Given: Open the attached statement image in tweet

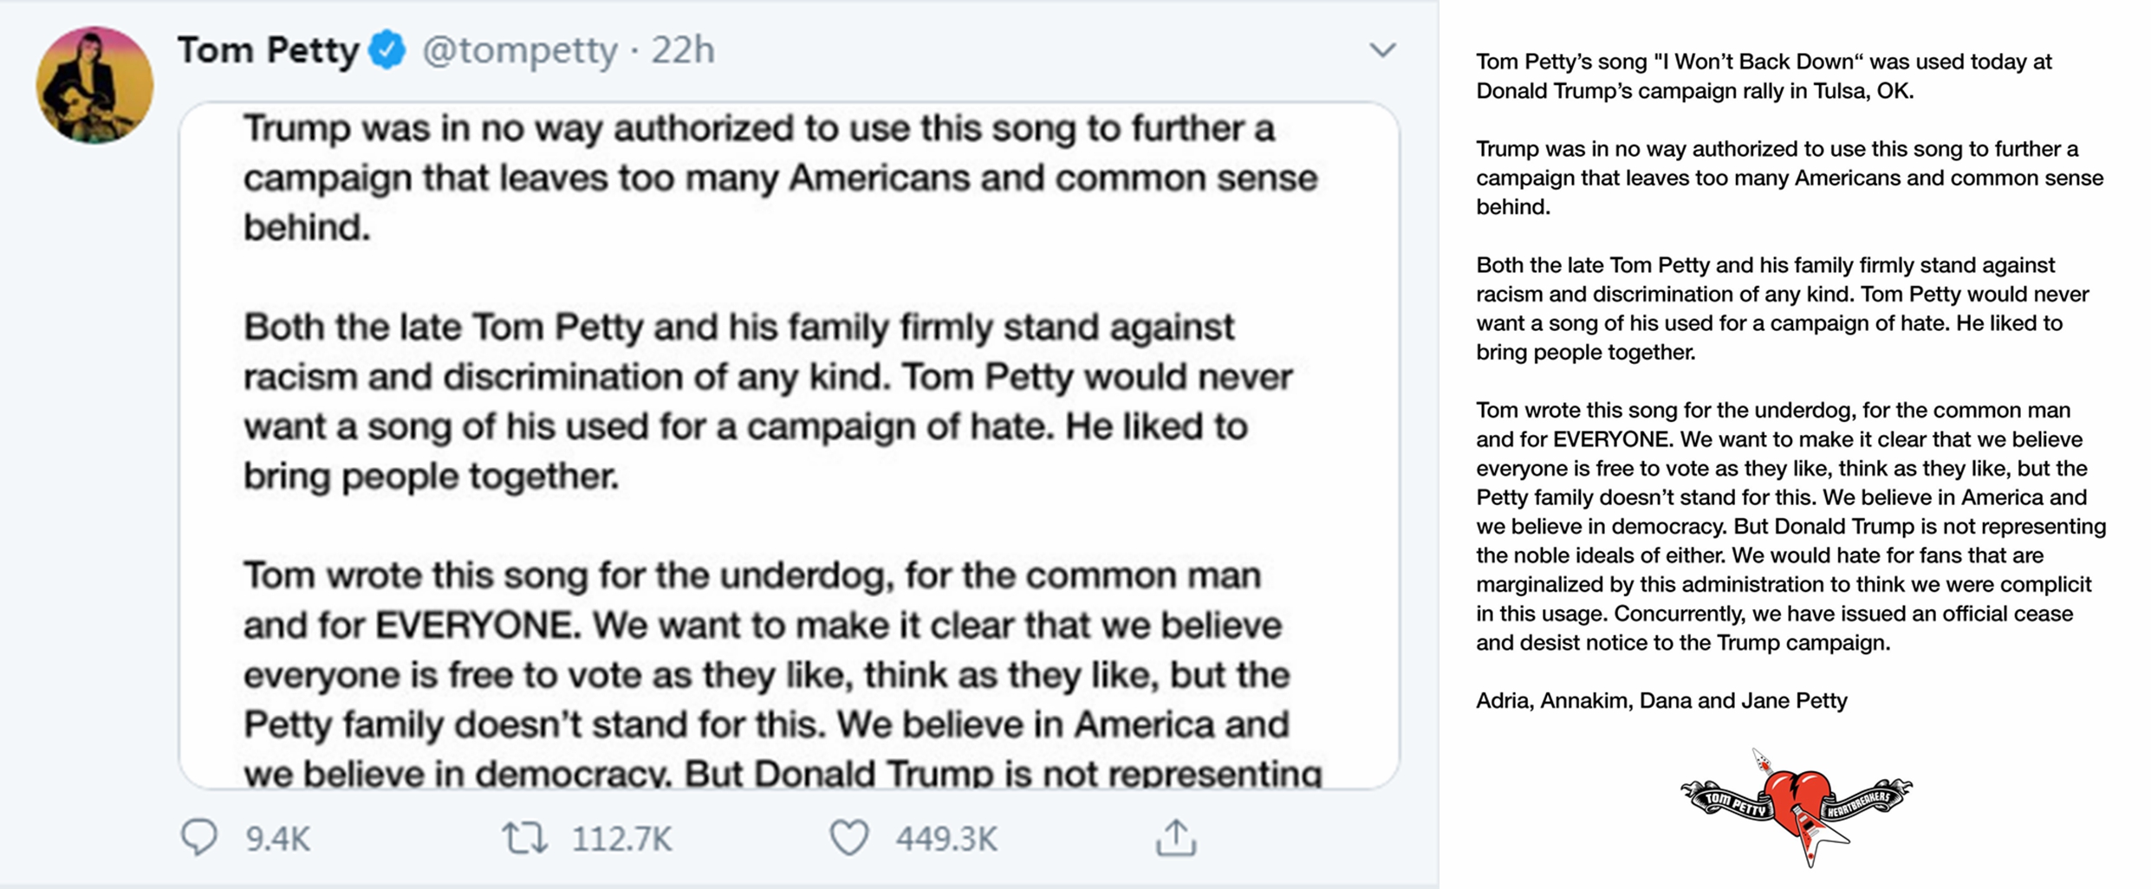Looking at the screenshot, I should [790, 445].
